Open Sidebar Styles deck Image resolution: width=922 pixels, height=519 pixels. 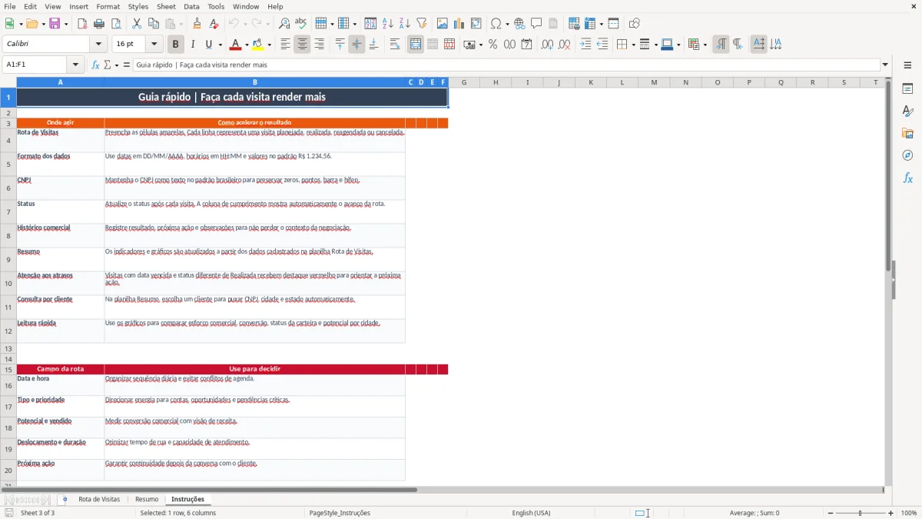click(x=907, y=111)
